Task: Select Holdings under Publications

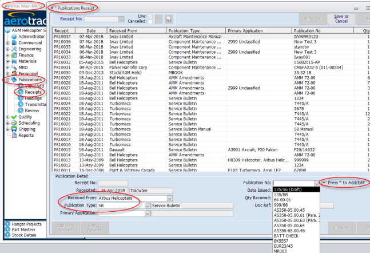Action: [x=32, y=98]
